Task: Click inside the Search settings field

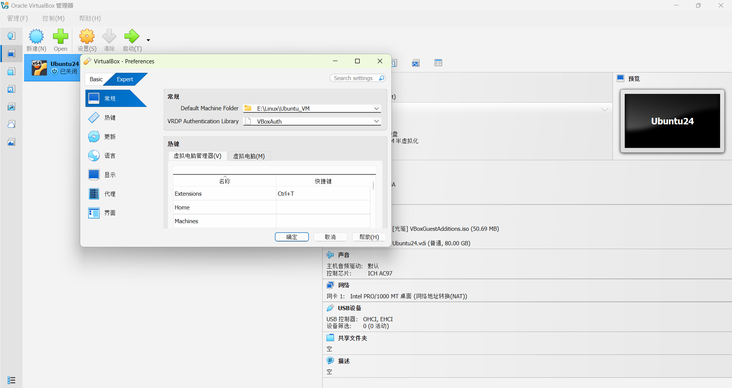Action: pos(355,78)
